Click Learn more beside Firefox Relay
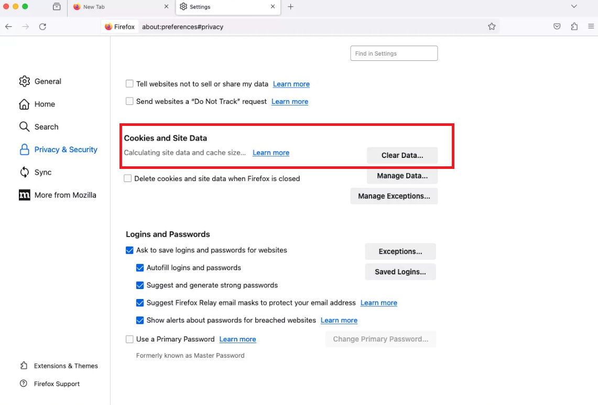This screenshot has width=598, height=405. pos(379,303)
